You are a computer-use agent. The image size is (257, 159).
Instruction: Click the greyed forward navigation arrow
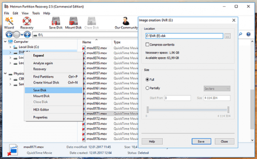[16, 35]
